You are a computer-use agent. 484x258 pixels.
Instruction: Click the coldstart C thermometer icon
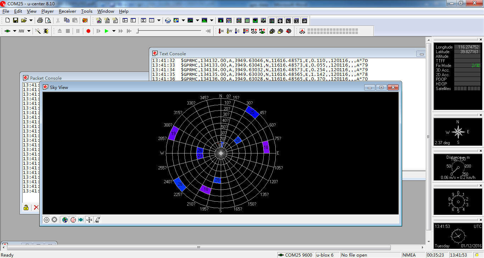[237, 31]
